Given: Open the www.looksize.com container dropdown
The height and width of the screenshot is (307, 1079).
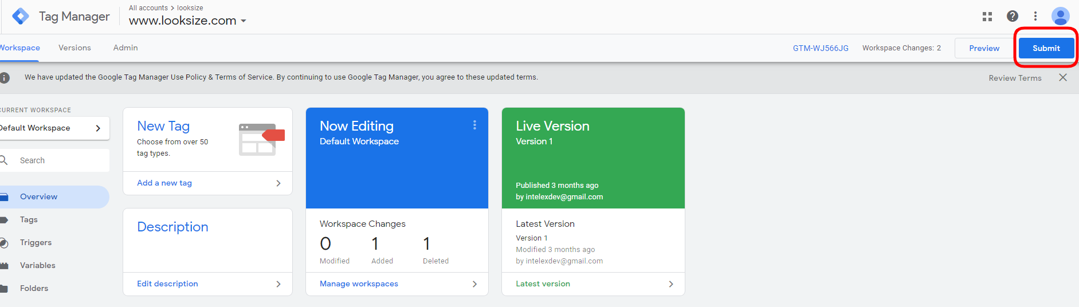Looking at the screenshot, I should pos(187,21).
